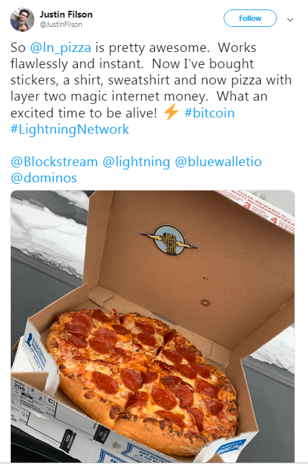The height and width of the screenshot is (468, 308).
Task: Visit the @lightning mention
Action: click(x=136, y=162)
